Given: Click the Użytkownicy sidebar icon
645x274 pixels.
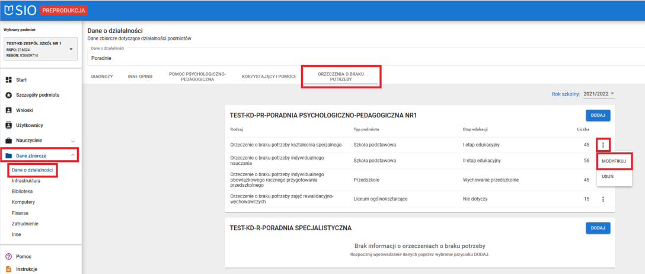Looking at the screenshot, I should 9,125.
